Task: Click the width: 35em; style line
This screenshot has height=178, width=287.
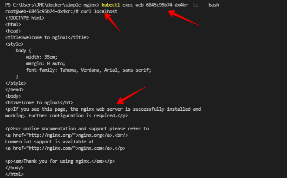Action: tap(42, 57)
